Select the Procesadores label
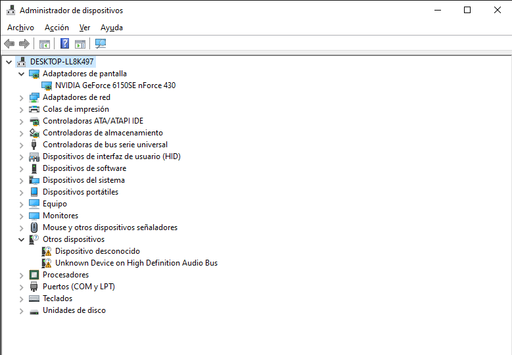 pyautogui.click(x=66, y=275)
